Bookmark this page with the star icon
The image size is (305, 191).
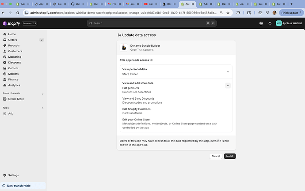[228, 13]
